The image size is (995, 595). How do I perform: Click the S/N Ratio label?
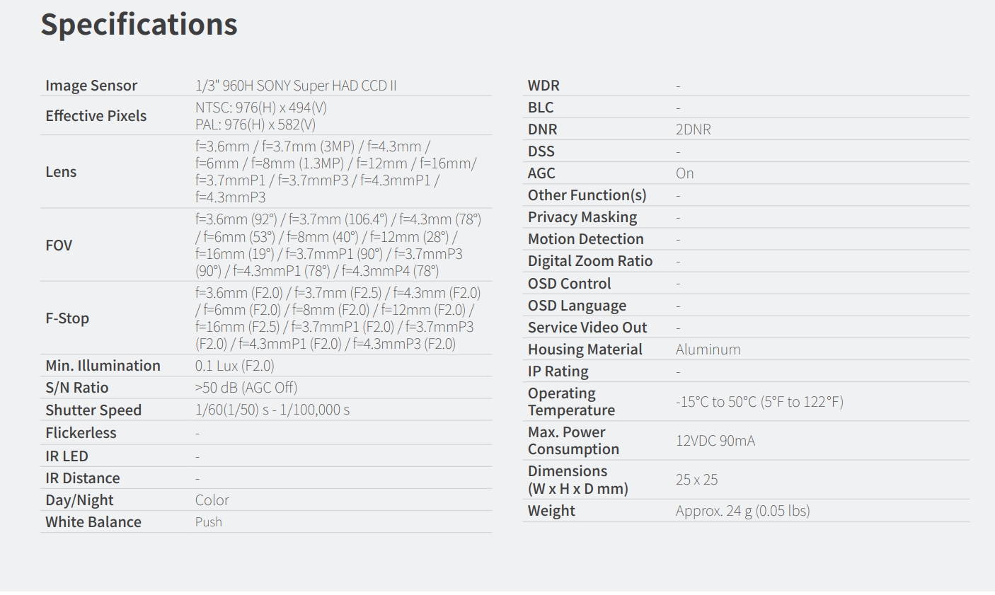[x=76, y=388]
